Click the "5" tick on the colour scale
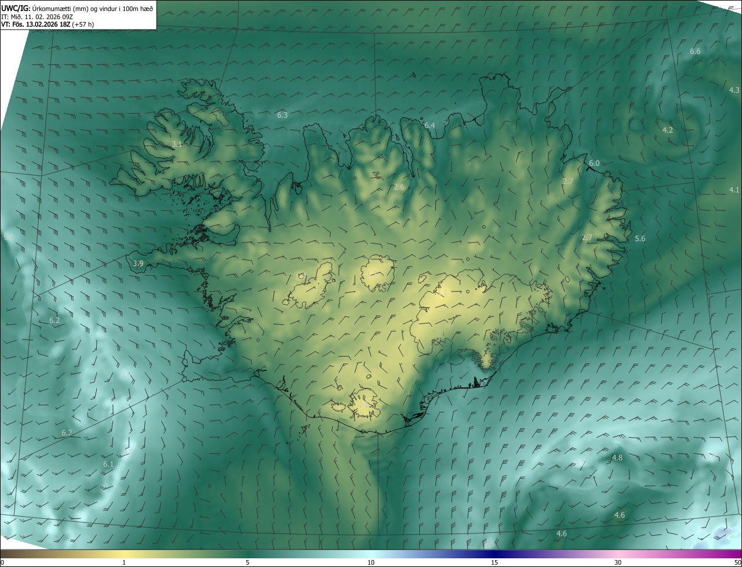The height and width of the screenshot is (567, 742). coord(248,563)
